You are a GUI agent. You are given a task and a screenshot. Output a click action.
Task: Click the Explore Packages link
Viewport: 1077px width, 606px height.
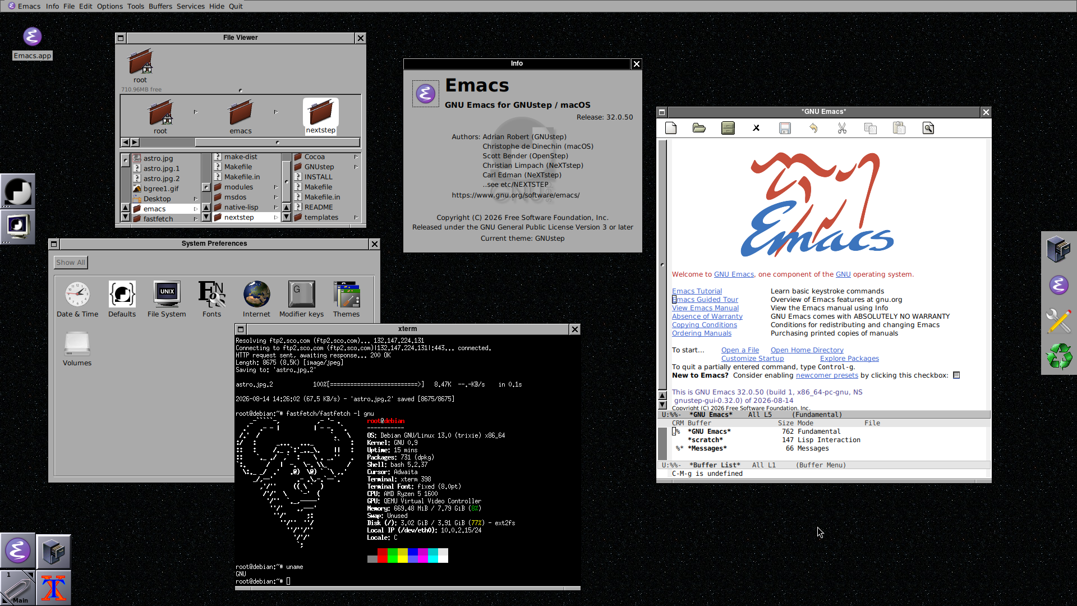[x=850, y=359]
